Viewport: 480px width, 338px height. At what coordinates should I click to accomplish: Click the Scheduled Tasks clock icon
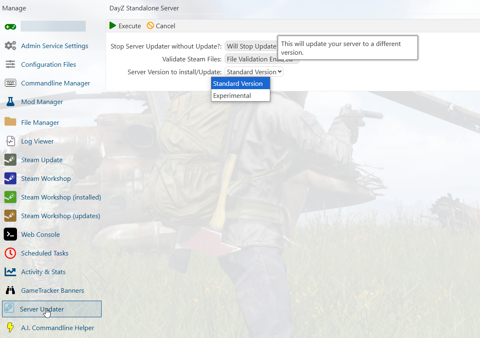click(10, 253)
